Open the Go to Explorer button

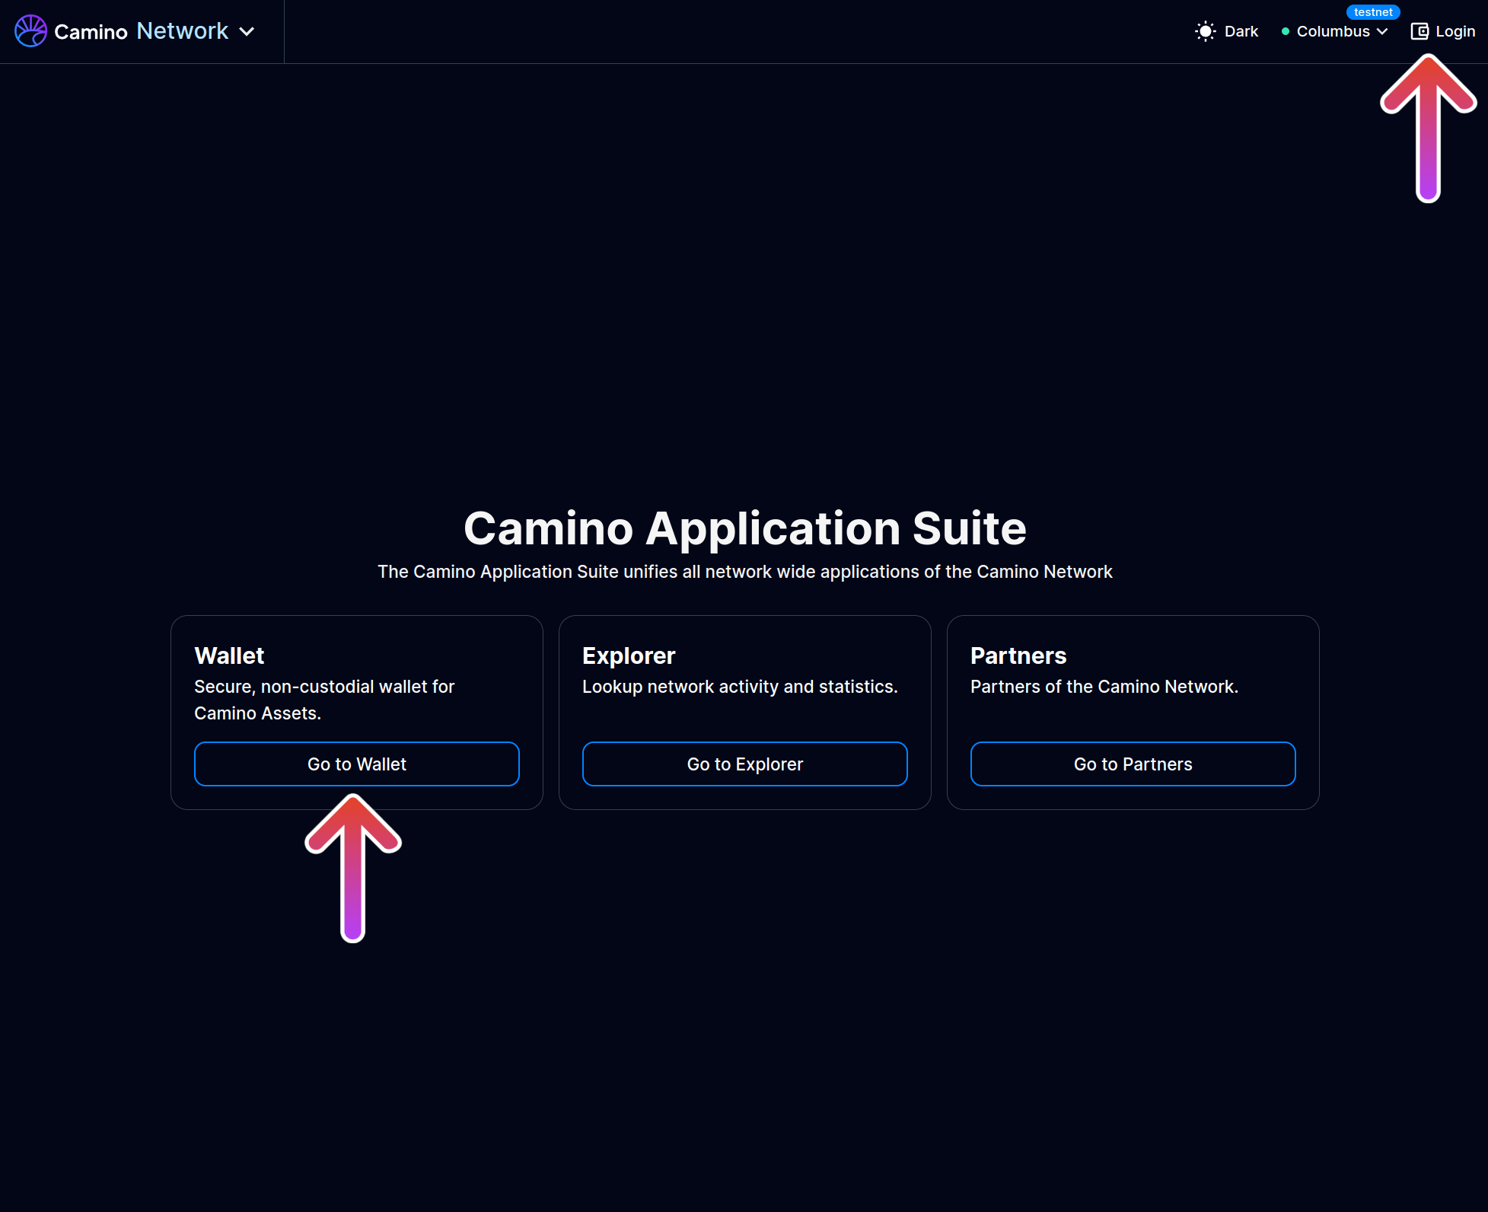point(744,764)
